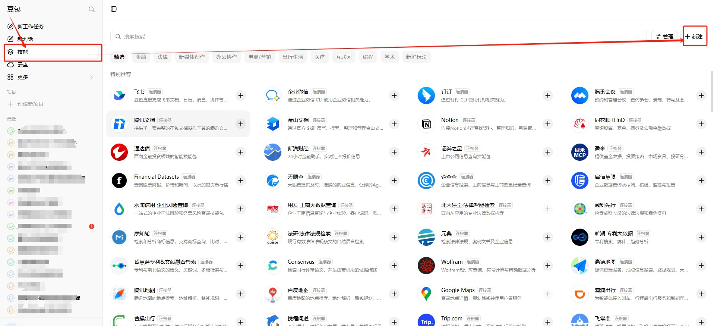The height and width of the screenshot is (326, 714).
Task: Open the 旷湖 专利大数据 card title
Action: [614, 233]
